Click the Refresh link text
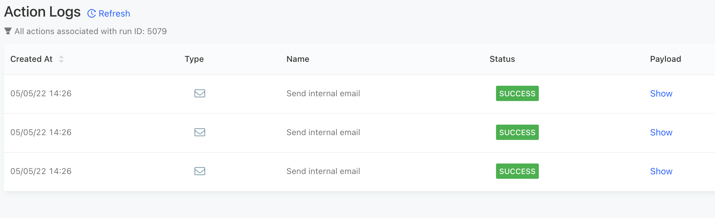The height and width of the screenshot is (218, 715). point(114,13)
